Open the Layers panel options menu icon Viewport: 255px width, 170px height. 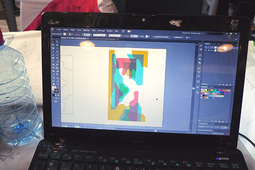coord(237,45)
